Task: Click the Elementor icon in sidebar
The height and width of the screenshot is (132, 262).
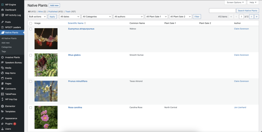Action: pos(2,106)
